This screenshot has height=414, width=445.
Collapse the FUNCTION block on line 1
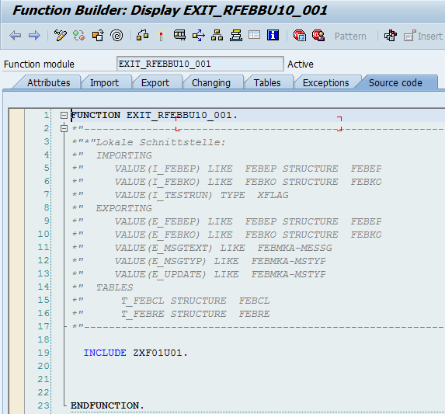[x=64, y=115]
